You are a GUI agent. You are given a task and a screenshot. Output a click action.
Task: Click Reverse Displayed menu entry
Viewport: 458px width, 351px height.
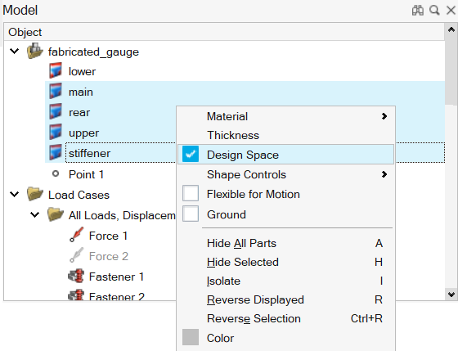coord(255,299)
